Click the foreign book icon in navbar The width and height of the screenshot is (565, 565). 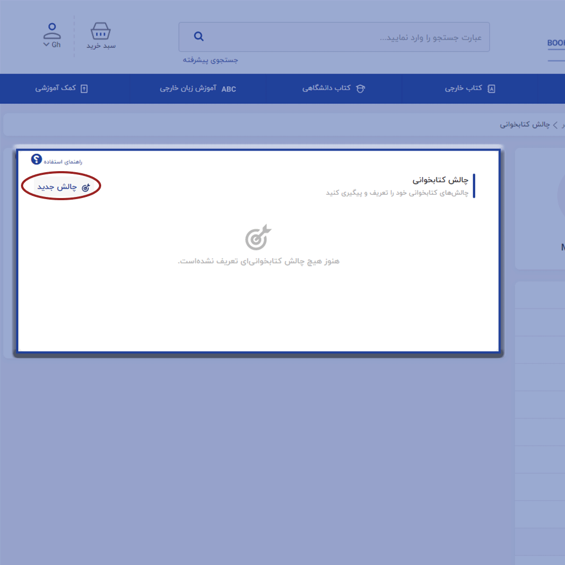(491, 89)
